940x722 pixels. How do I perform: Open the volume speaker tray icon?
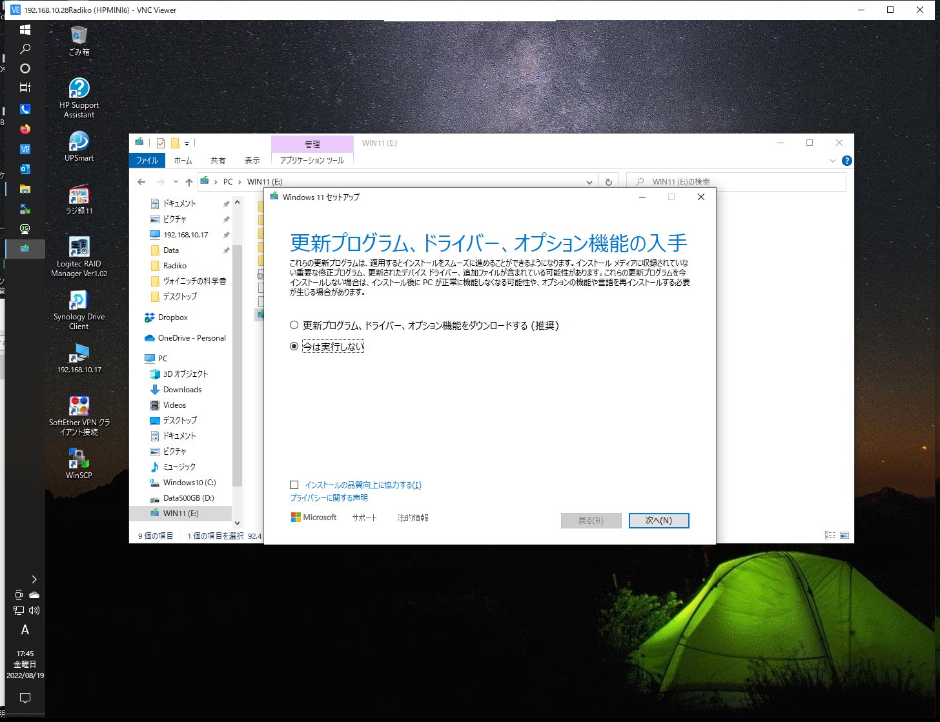(x=34, y=610)
